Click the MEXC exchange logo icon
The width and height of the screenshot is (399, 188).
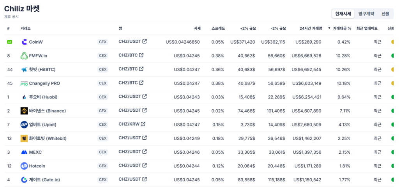coord(24,152)
